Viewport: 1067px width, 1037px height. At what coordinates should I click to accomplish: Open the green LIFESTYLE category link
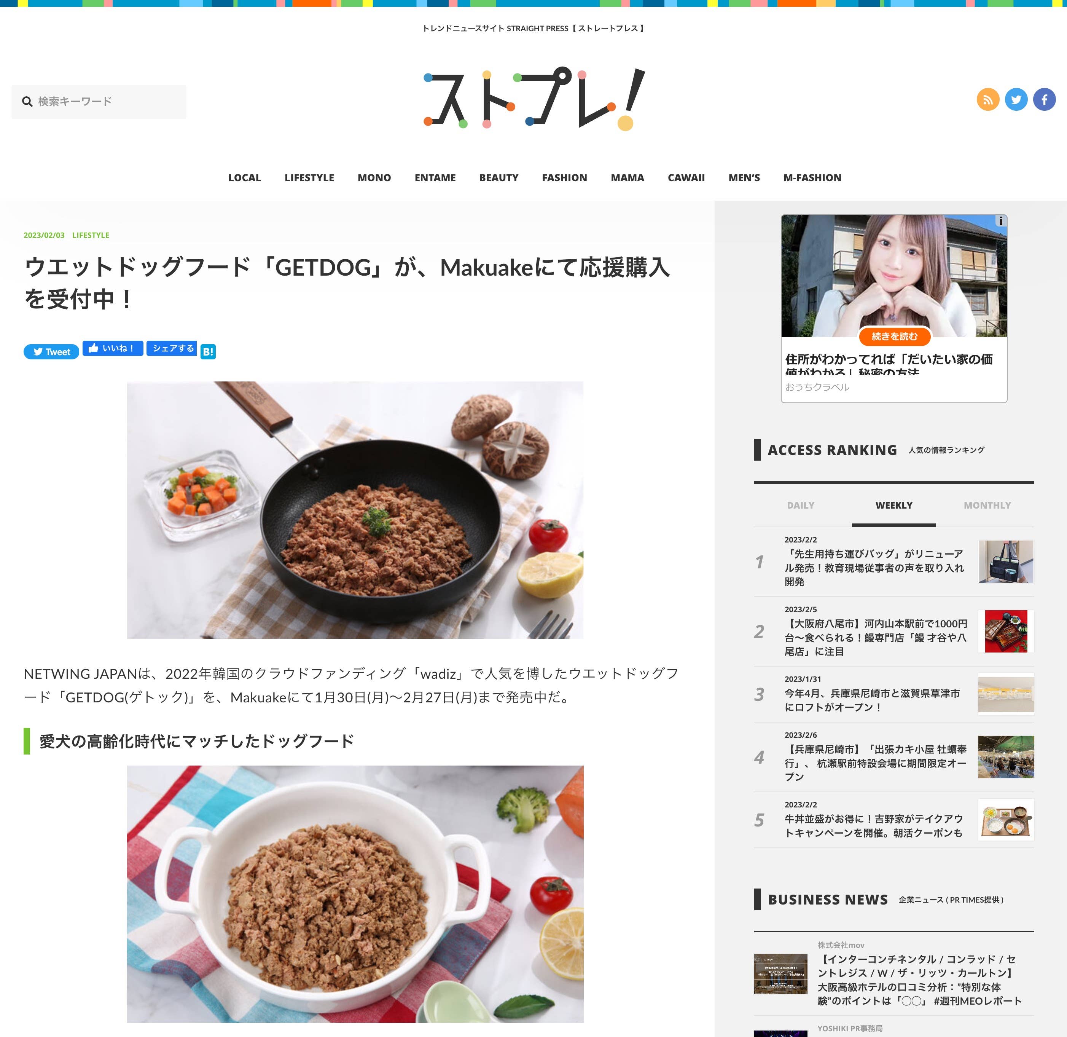pos(91,235)
